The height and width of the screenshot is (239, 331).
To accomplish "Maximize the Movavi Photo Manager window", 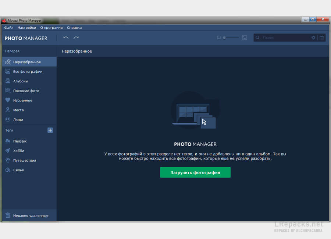I will (313, 19).
